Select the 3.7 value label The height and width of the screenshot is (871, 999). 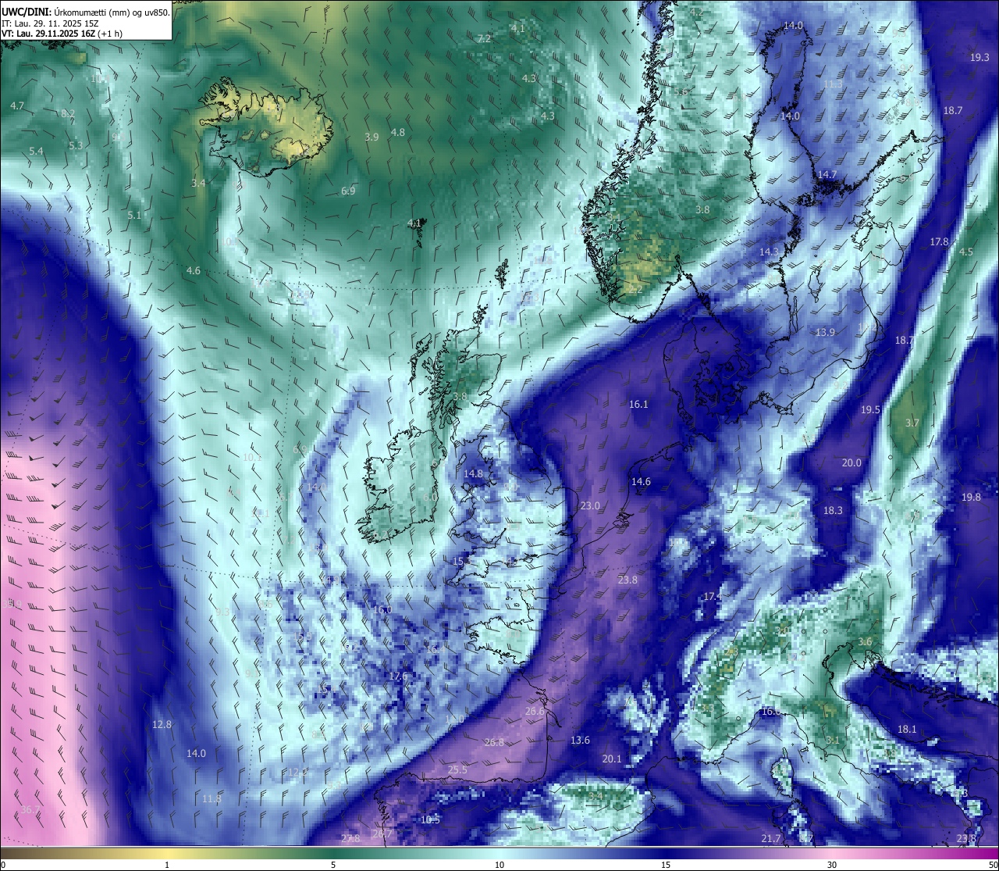pyautogui.click(x=912, y=423)
